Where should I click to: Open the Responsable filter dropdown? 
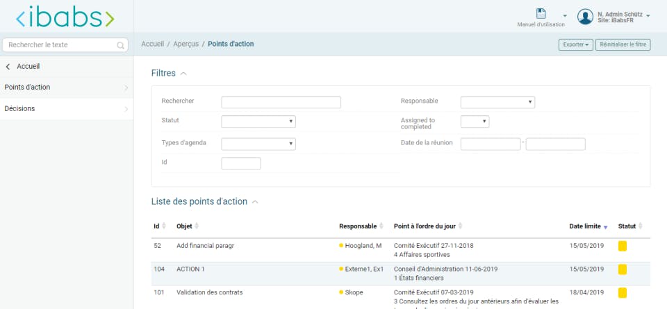click(497, 102)
